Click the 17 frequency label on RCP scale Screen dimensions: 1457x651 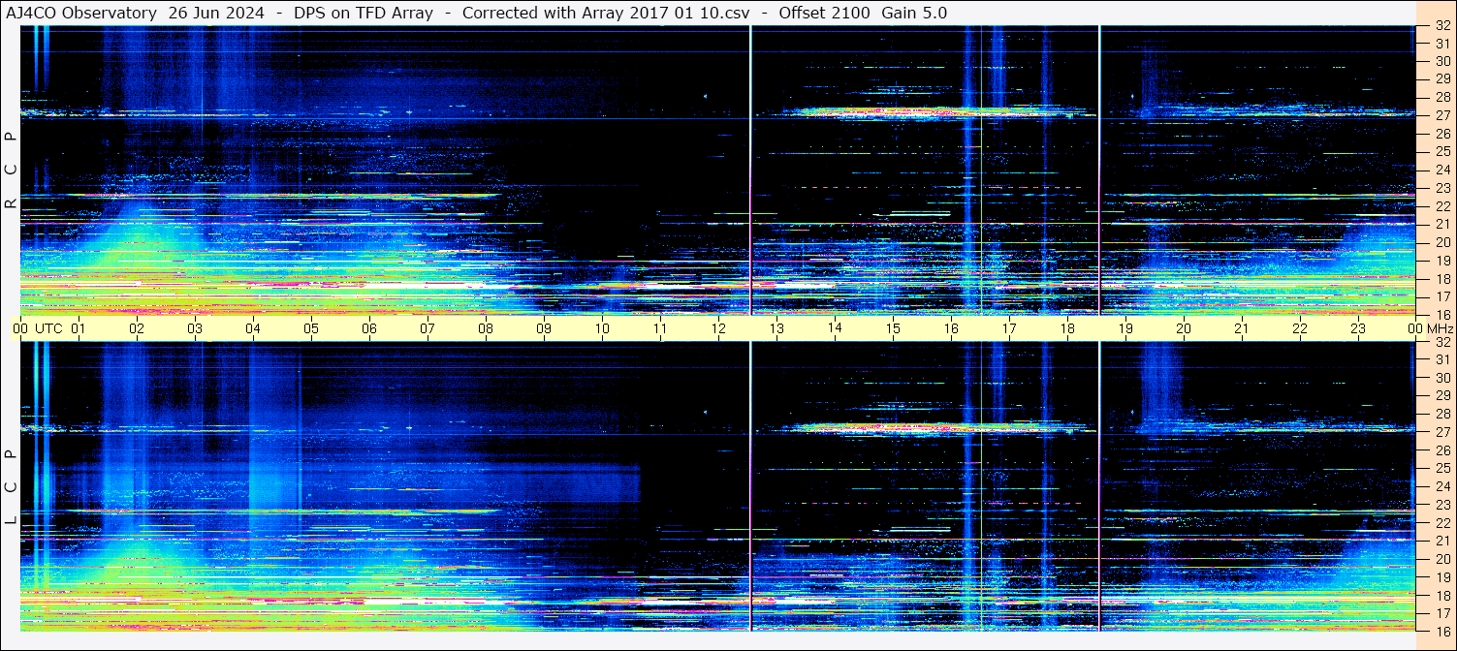pyautogui.click(x=1442, y=296)
